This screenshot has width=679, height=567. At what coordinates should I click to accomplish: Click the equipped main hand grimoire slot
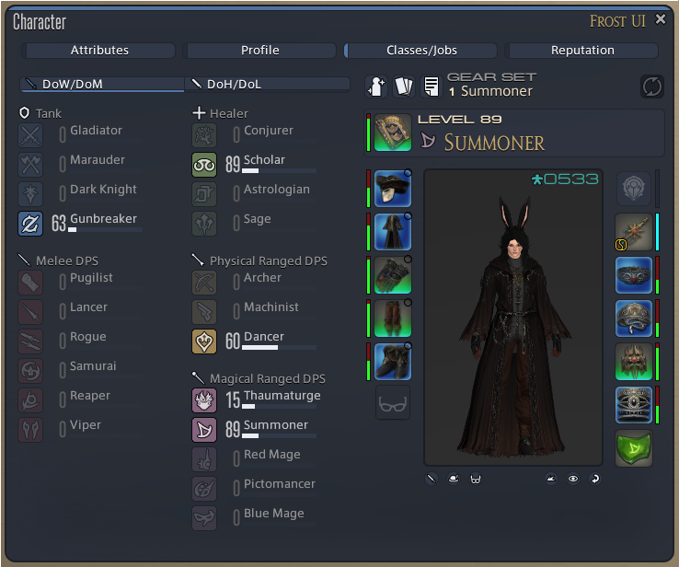coord(392,133)
